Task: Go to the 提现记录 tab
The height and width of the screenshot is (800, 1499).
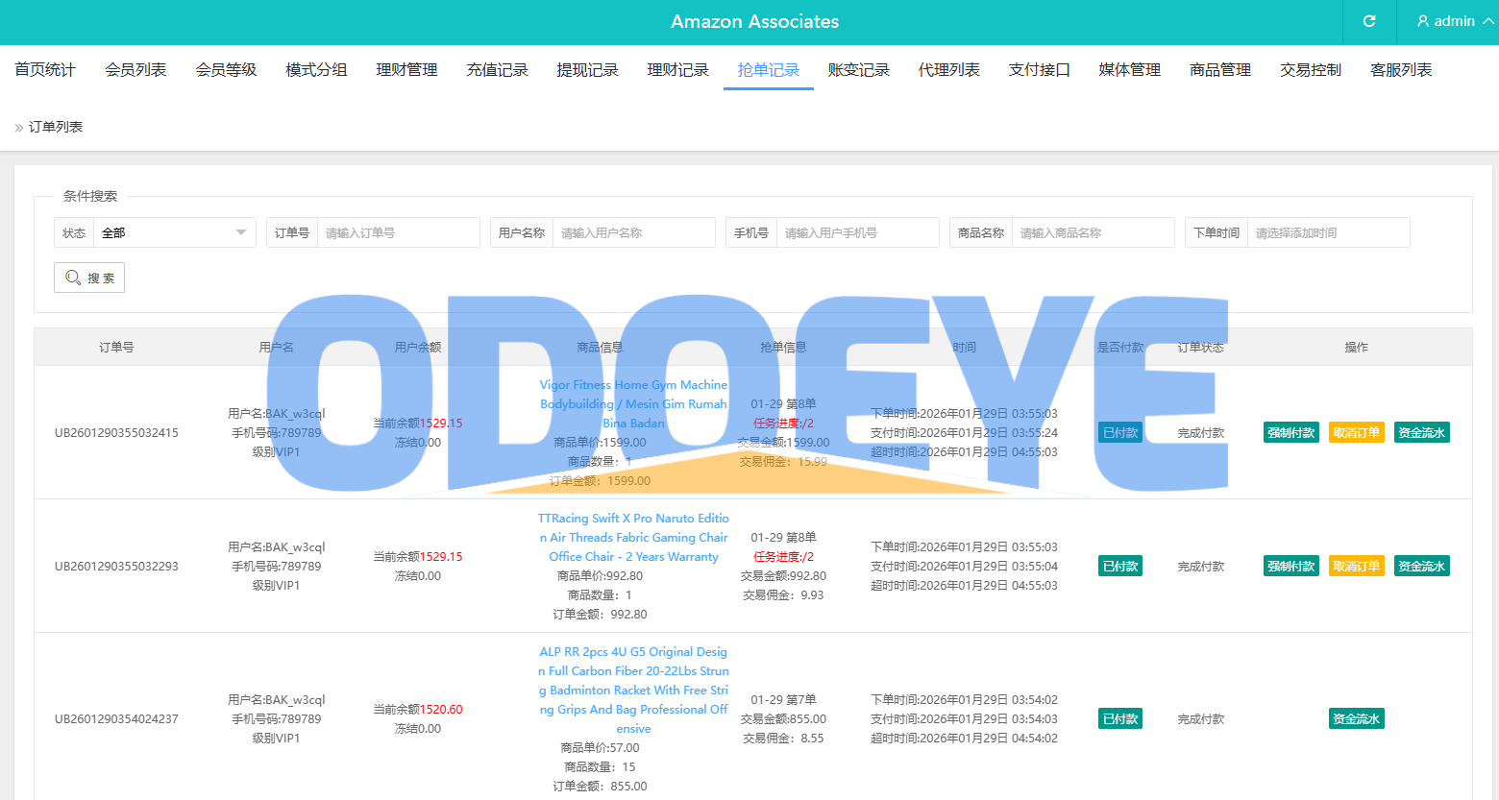Action: coord(587,70)
